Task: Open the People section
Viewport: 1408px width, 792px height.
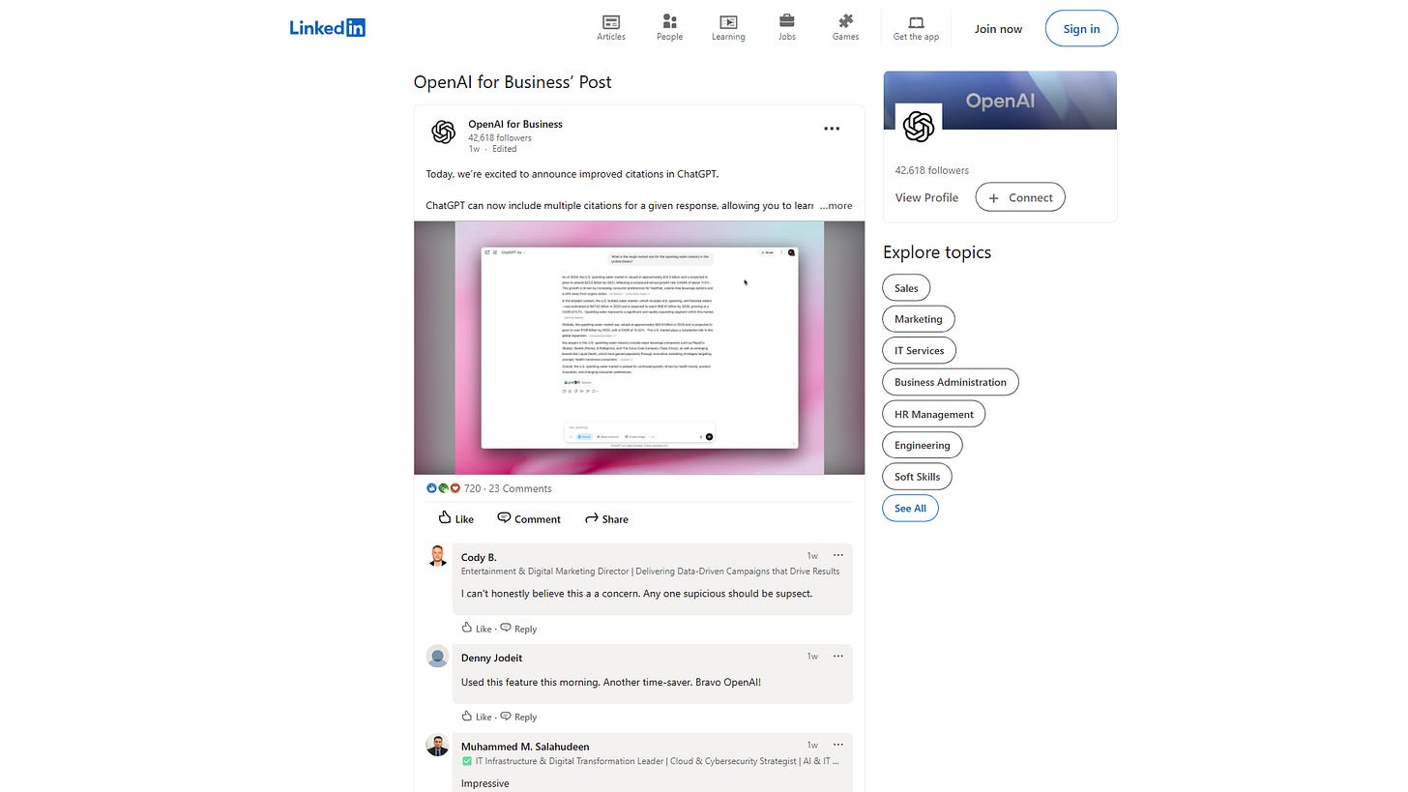Action: click(x=669, y=28)
